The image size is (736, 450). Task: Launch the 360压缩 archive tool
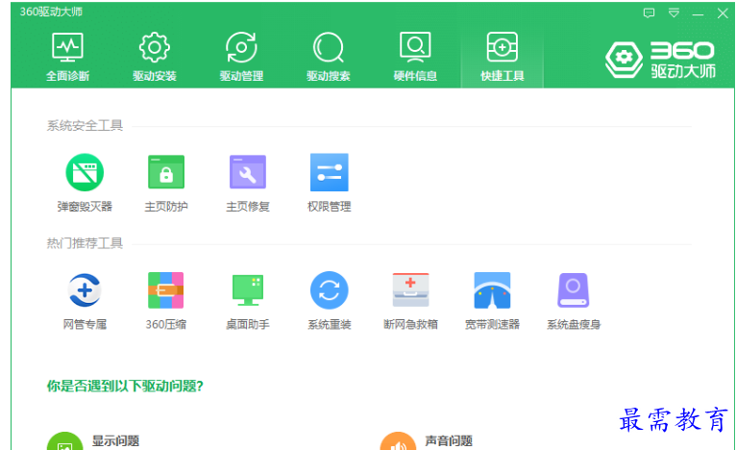click(x=165, y=301)
